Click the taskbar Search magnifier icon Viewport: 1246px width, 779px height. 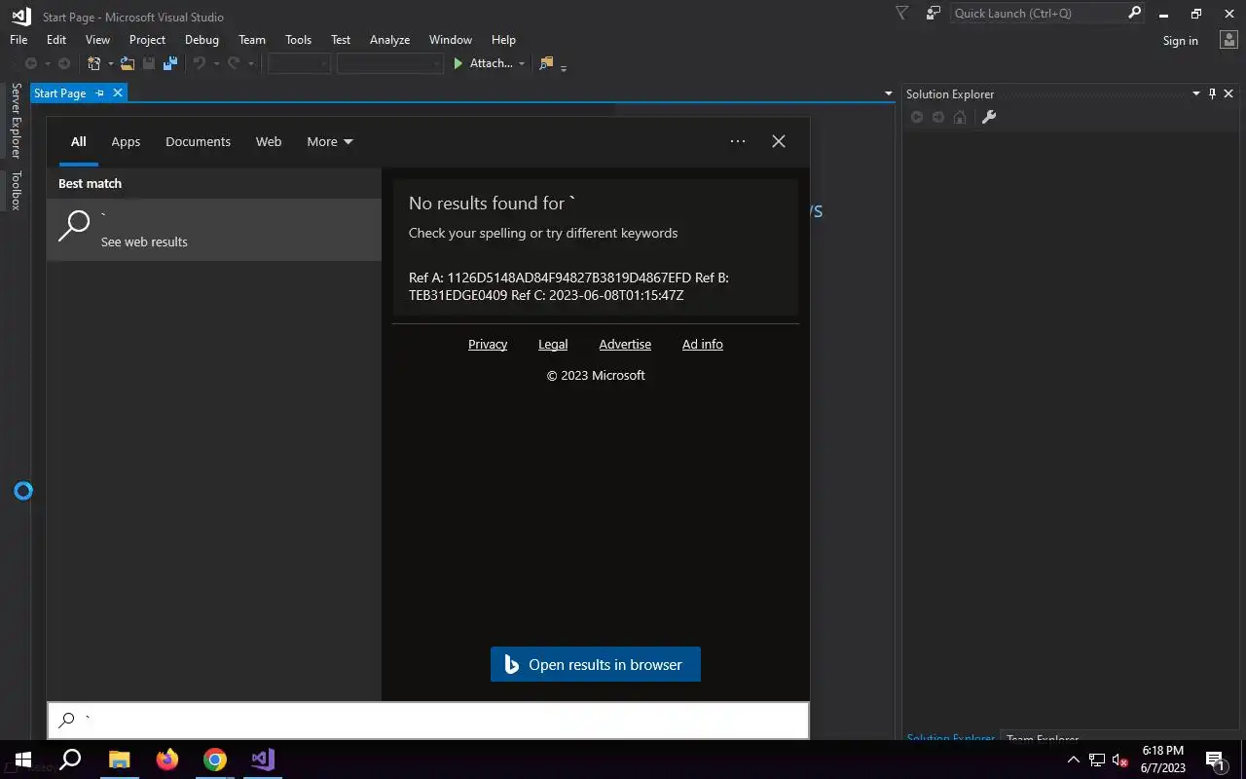pos(71,760)
